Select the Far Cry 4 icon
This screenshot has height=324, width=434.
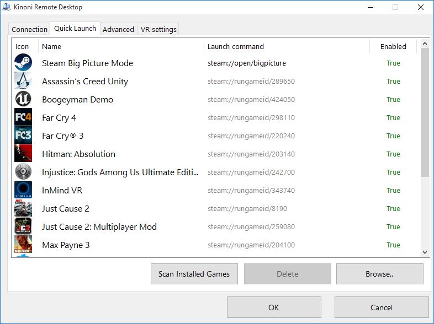point(23,117)
